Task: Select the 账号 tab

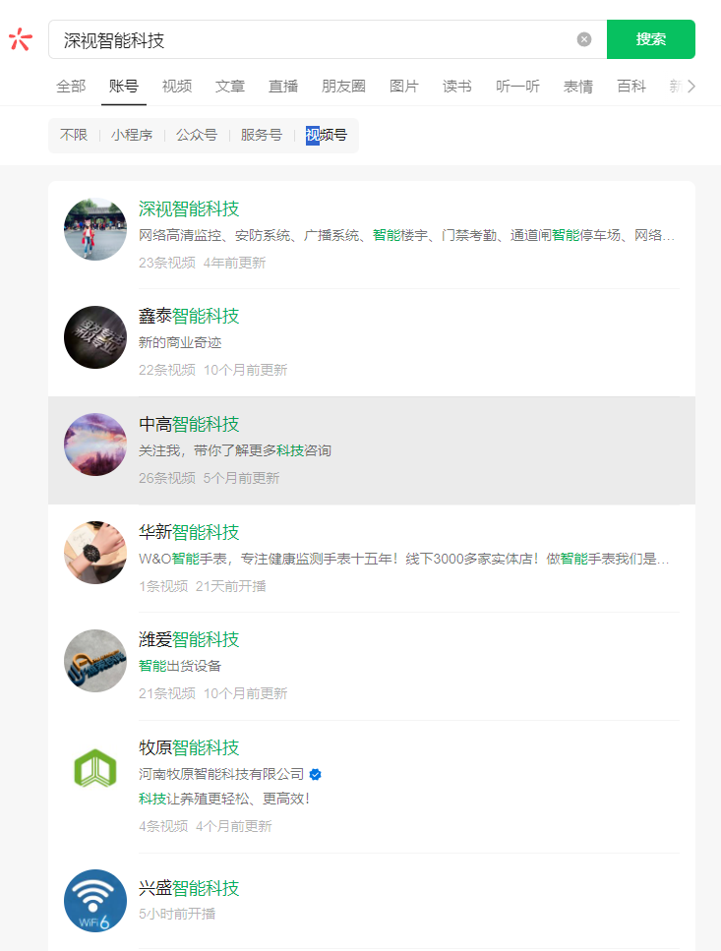Action: pos(124,87)
